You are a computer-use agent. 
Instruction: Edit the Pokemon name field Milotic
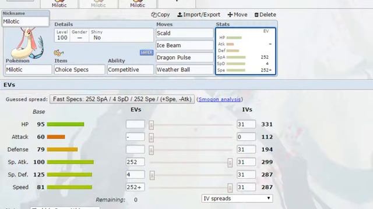pos(29,70)
